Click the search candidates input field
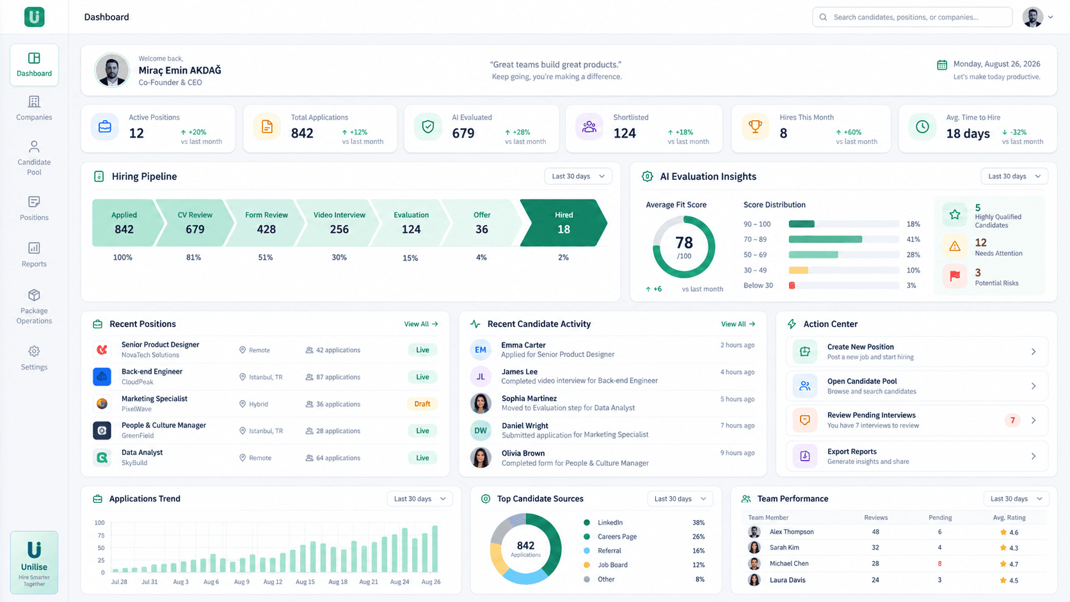The width and height of the screenshot is (1070, 602). [x=912, y=17]
